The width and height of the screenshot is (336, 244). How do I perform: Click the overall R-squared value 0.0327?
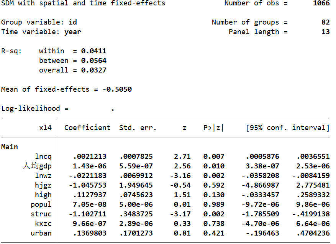[94, 70]
